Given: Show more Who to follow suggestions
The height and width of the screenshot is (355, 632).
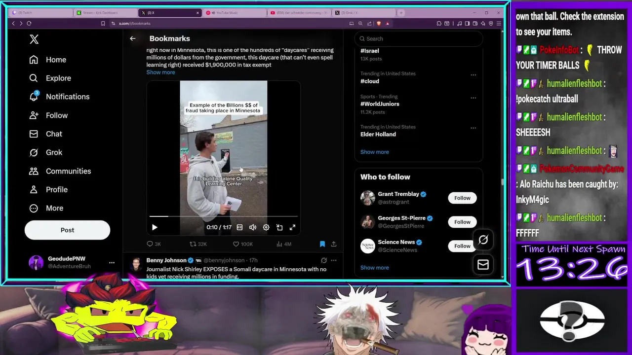Looking at the screenshot, I should click(x=375, y=268).
